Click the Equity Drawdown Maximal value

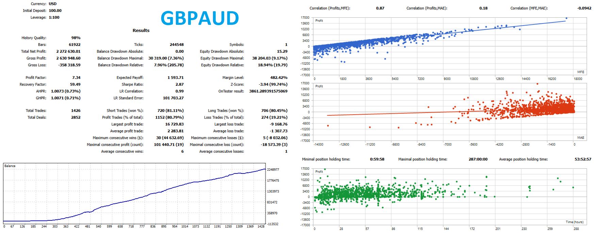click(x=270, y=58)
